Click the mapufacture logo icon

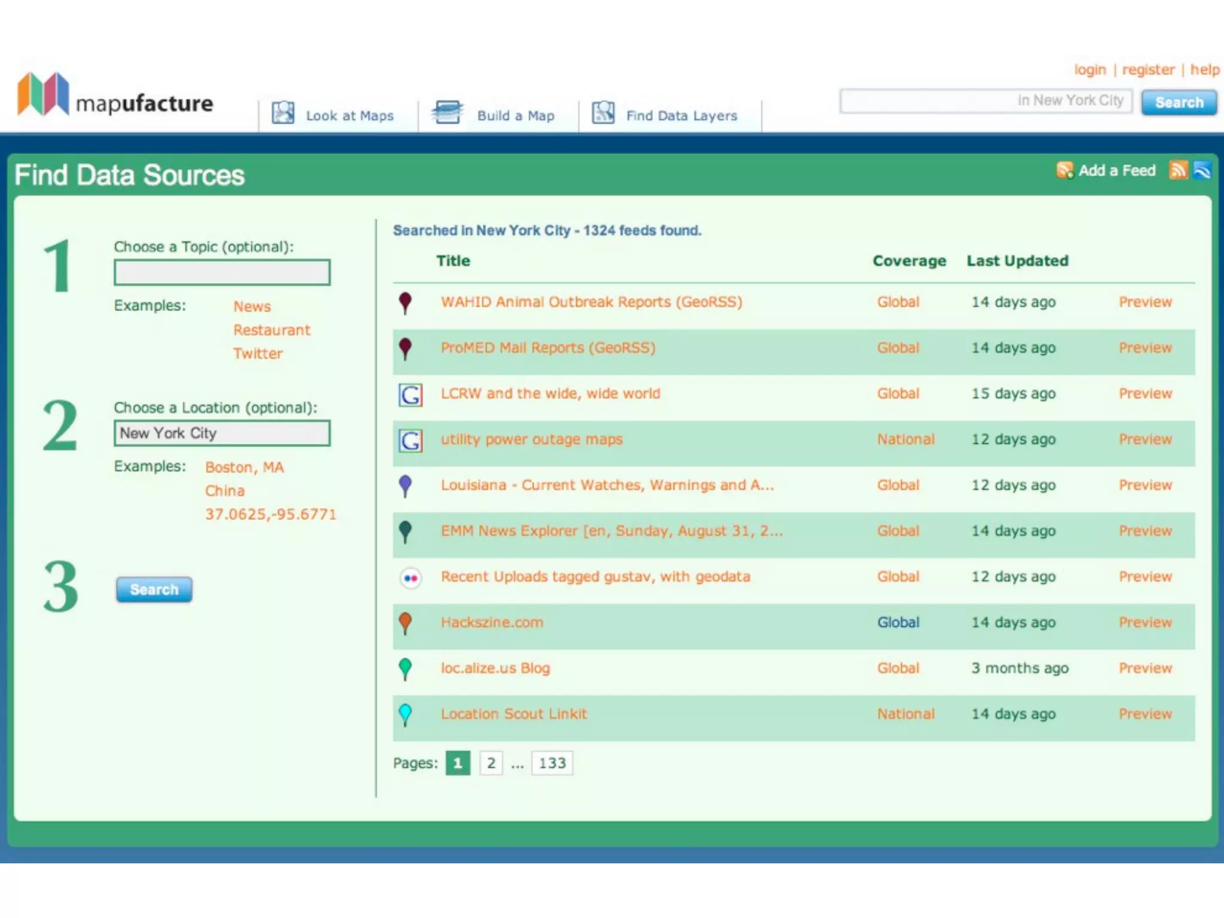[43, 94]
